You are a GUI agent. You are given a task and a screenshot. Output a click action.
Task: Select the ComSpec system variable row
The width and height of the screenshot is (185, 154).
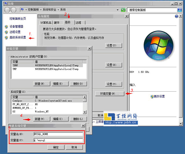[x=48, y=101]
